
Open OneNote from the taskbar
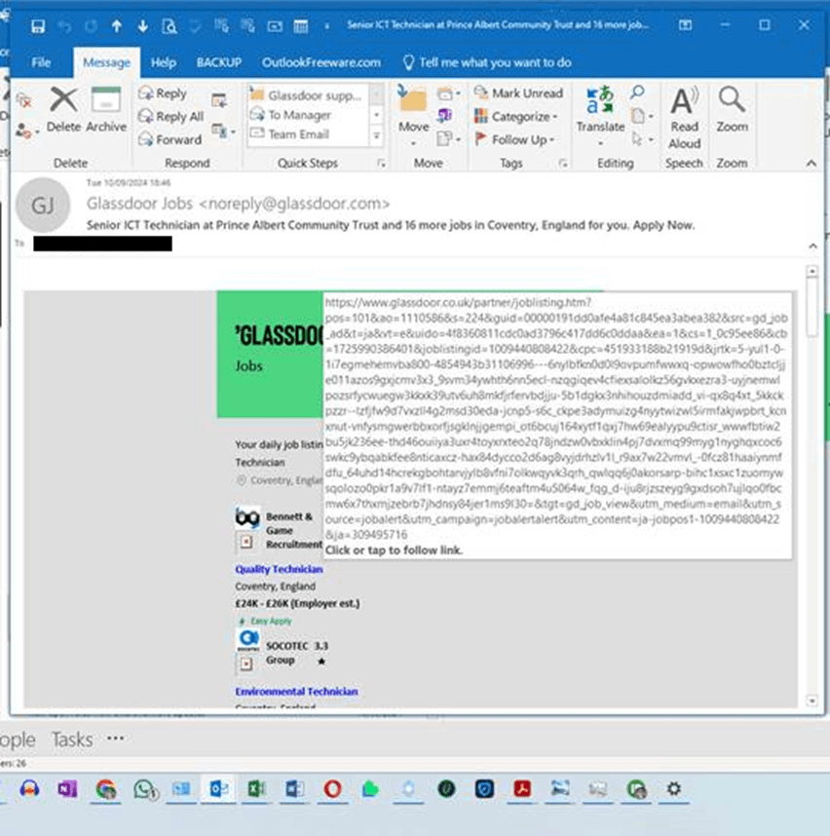coord(67,788)
